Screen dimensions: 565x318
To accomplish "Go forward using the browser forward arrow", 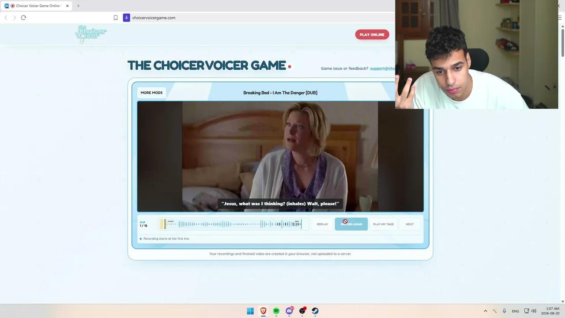I will [x=15, y=18].
